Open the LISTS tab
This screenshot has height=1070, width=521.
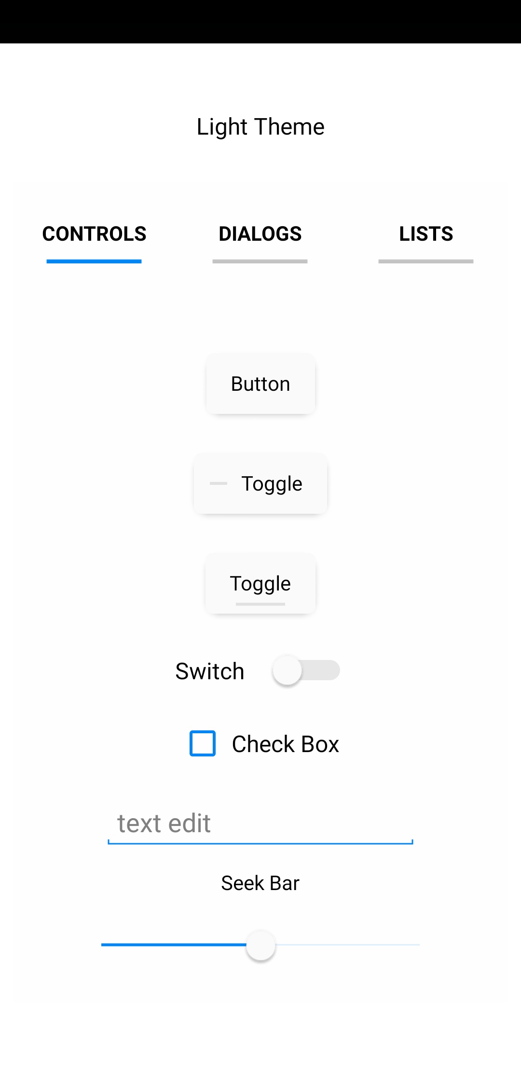426,234
